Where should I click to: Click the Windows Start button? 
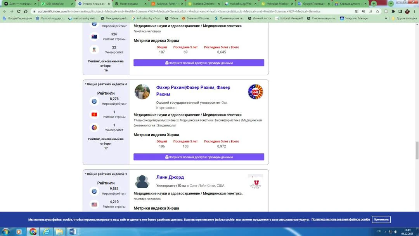(5, 232)
